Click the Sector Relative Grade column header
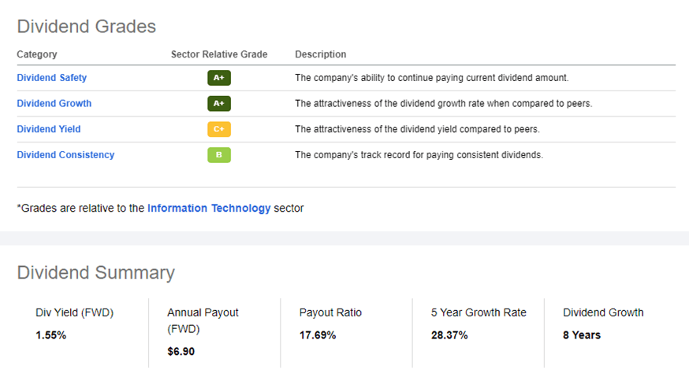 coord(219,54)
